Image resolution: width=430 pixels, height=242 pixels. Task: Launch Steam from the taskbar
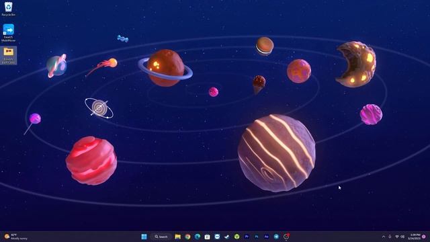pyautogui.click(x=227, y=237)
